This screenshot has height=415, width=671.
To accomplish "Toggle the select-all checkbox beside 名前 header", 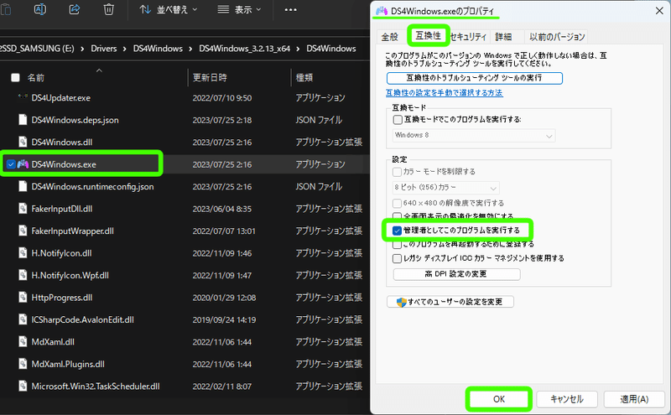I will [15, 77].
